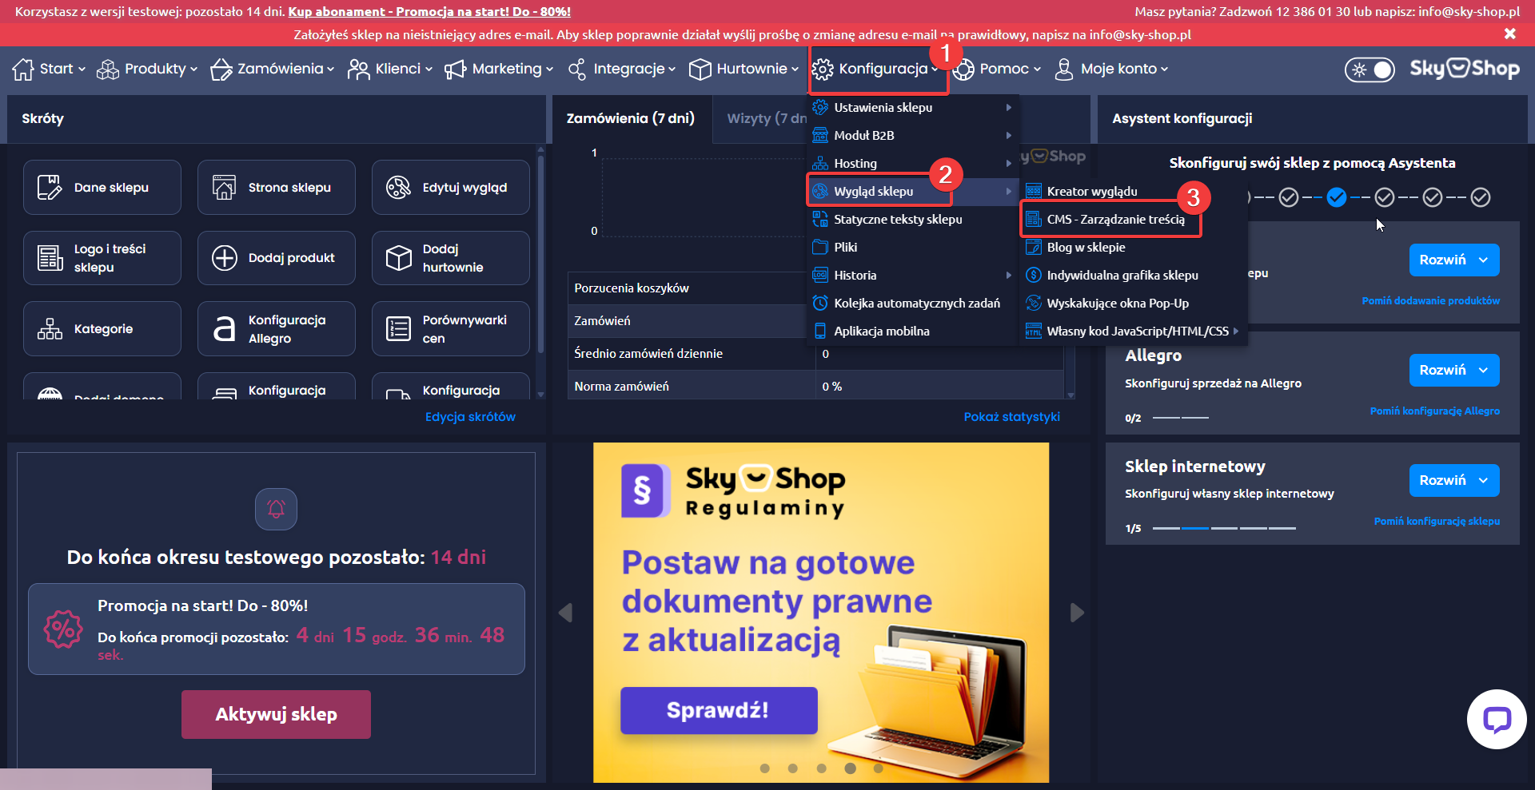Click the Porównywarki cen list icon
Viewport: 1535px width, 790px height.
point(398,329)
